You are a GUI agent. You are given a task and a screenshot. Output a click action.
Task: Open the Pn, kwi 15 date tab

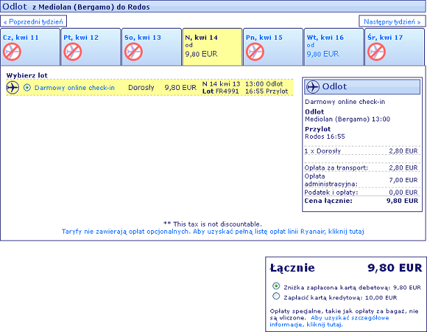pos(273,47)
